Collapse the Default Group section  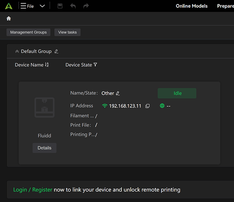pyautogui.click(x=17, y=51)
